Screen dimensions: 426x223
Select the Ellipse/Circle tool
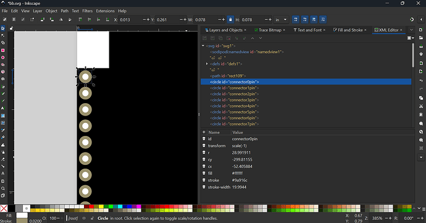click(3, 57)
